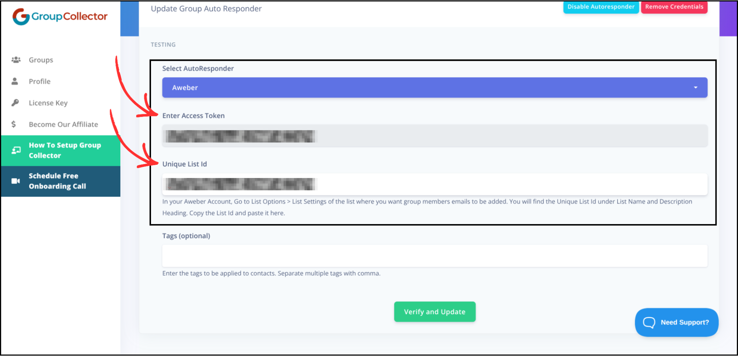Click the Enter Access Token field
This screenshot has width=738, height=356.
435,136
